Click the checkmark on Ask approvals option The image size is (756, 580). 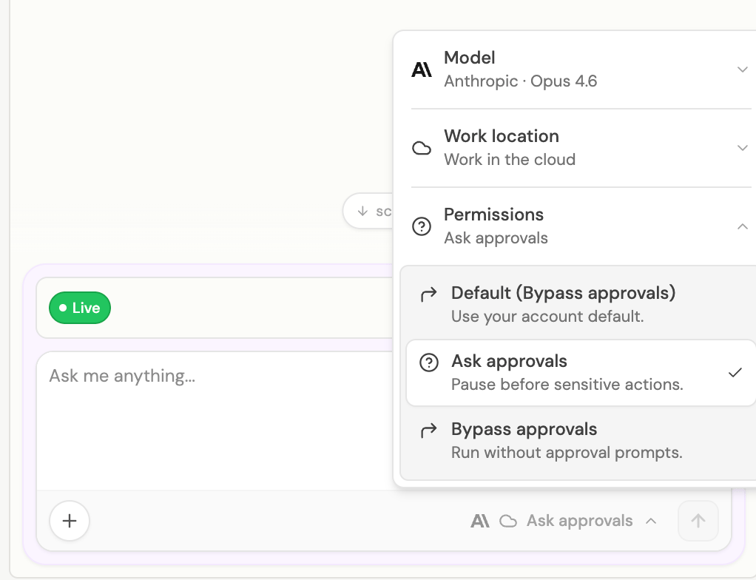click(735, 373)
